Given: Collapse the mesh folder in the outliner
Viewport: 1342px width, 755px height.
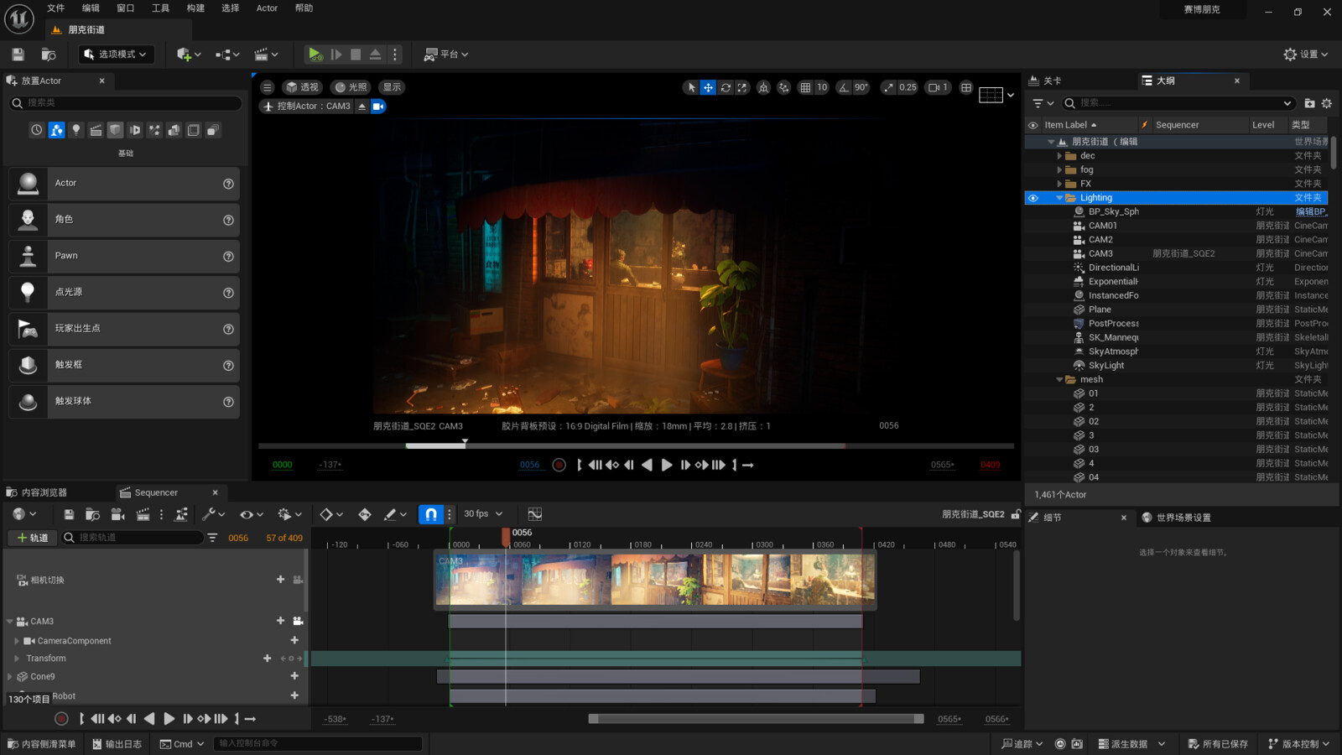Looking at the screenshot, I should pos(1059,380).
